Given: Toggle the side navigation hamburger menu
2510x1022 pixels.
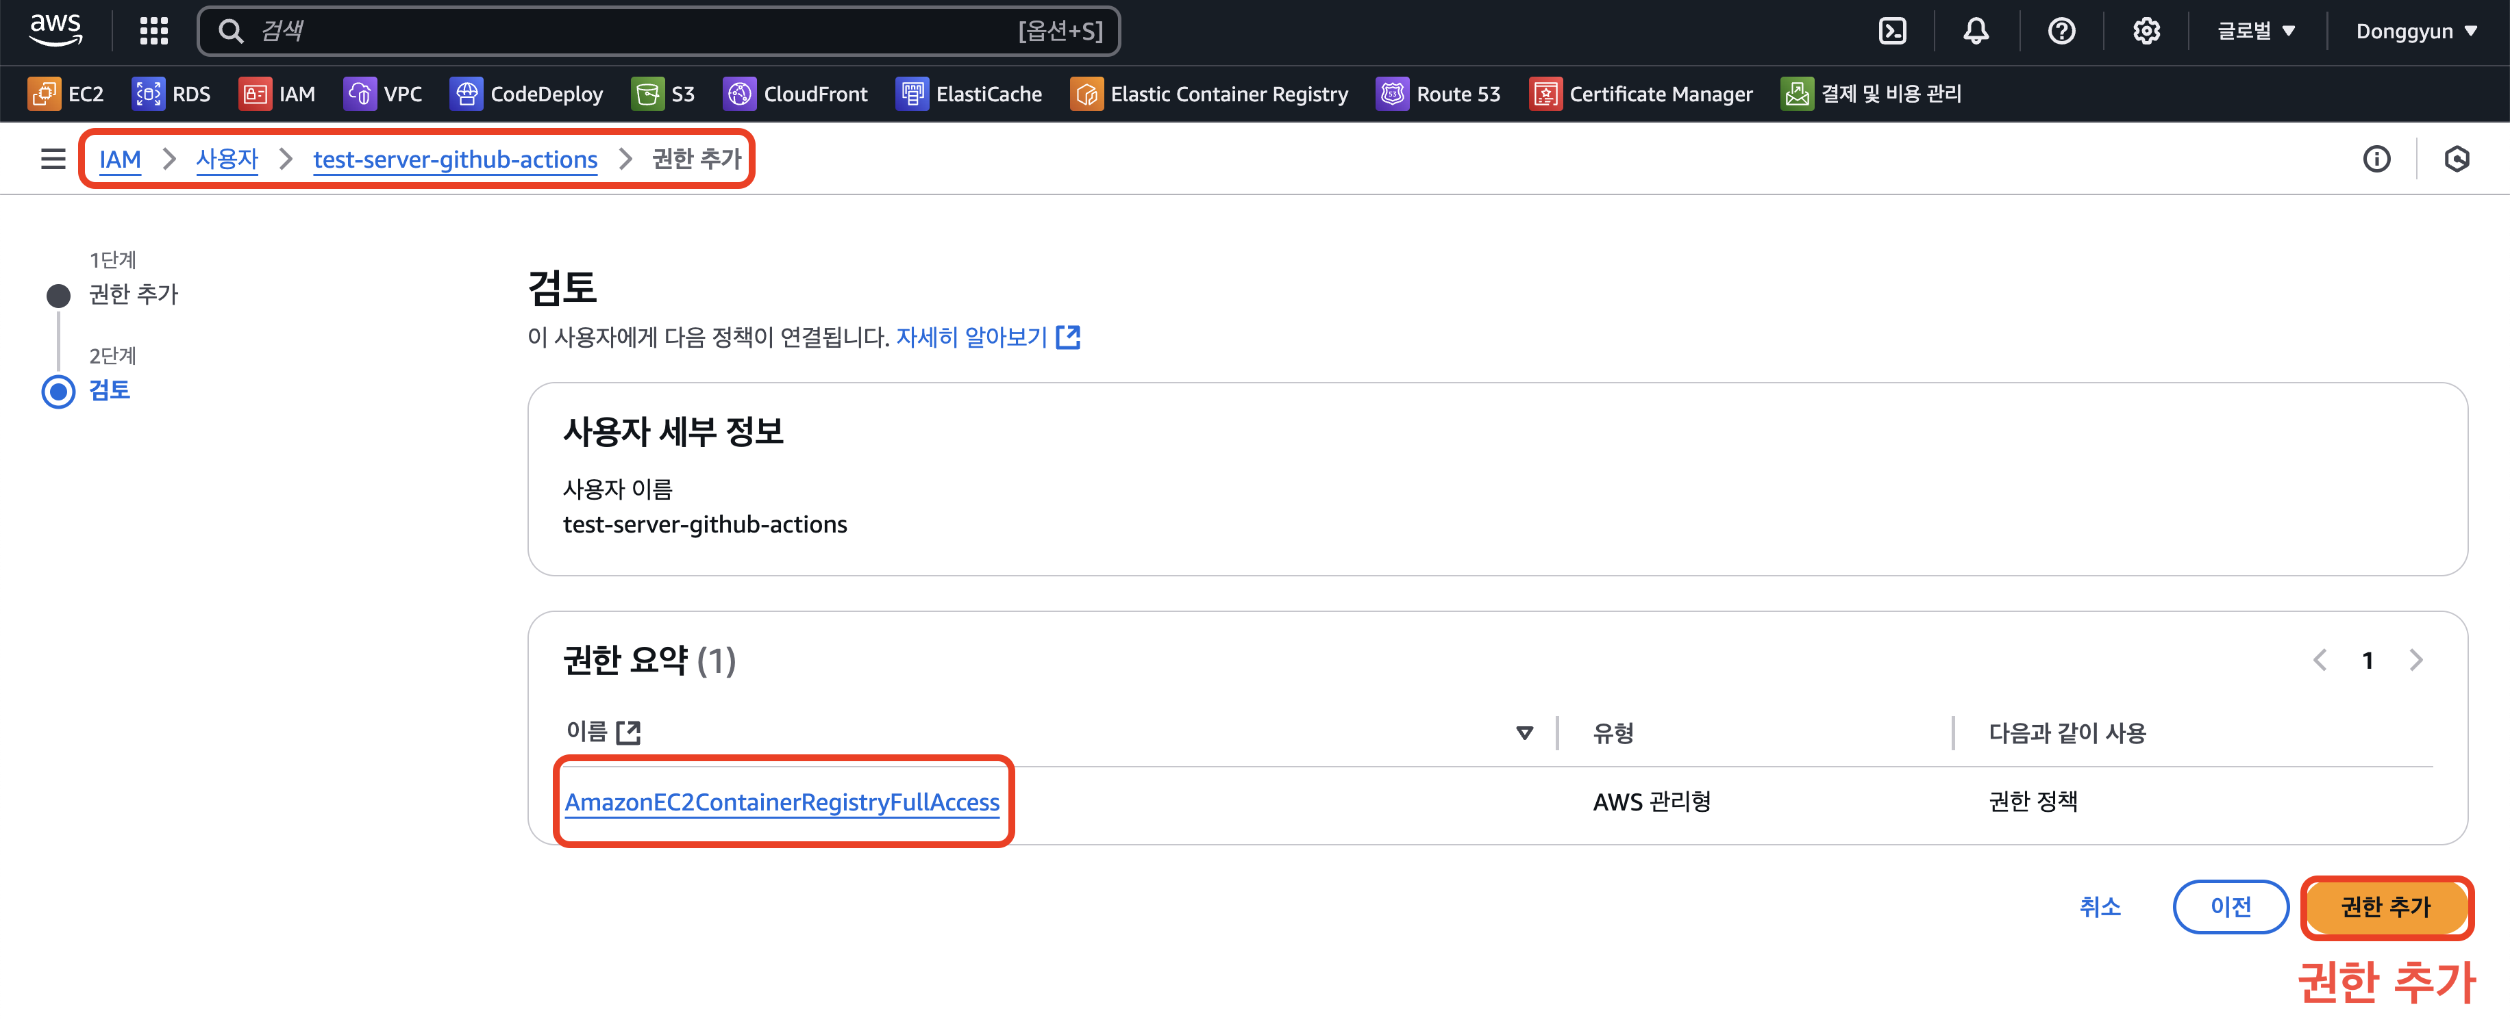Looking at the screenshot, I should point(53,159).
